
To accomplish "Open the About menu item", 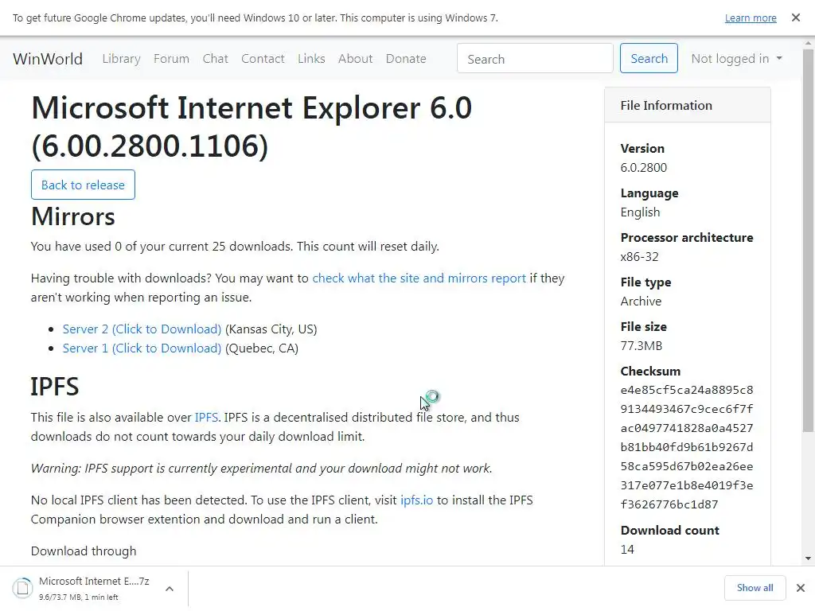I will pos(355,59).
